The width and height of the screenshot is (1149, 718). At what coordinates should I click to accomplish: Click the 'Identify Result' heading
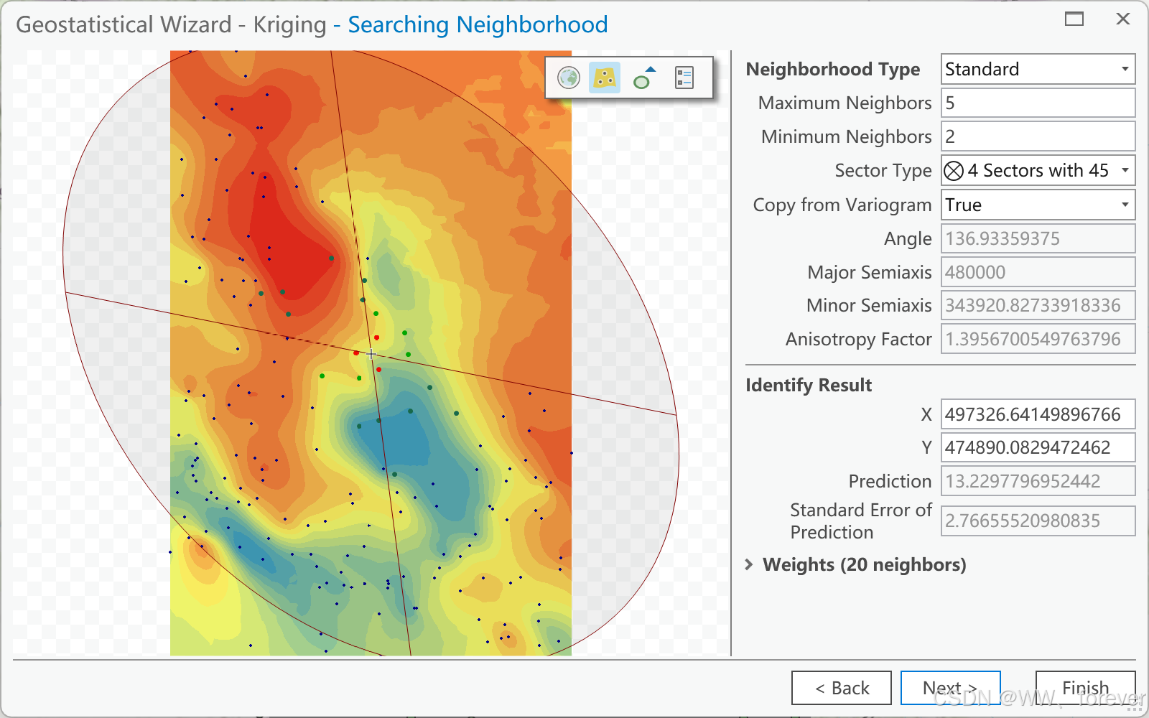pyautogui.click(x=809, y=385)
